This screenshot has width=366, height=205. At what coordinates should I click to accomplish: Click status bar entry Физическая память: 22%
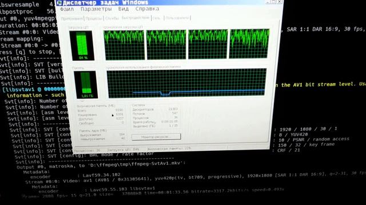tap(169, 148)
